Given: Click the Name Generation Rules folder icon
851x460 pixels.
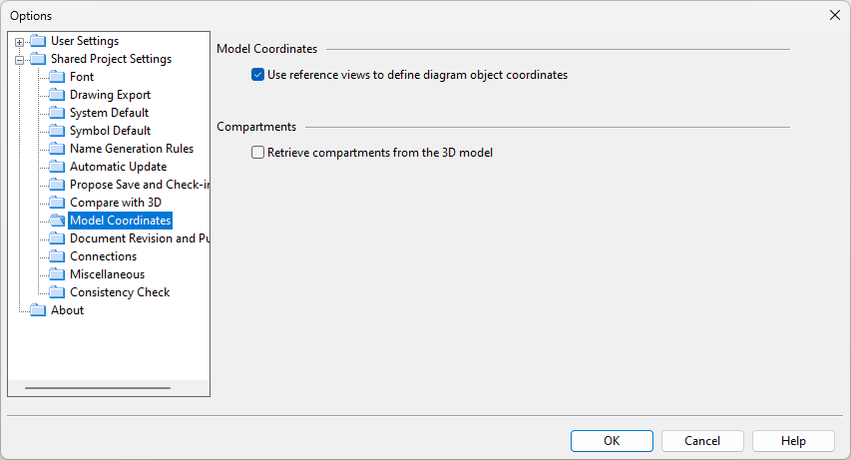Looking at the screenshot, I should coord(57,149).
